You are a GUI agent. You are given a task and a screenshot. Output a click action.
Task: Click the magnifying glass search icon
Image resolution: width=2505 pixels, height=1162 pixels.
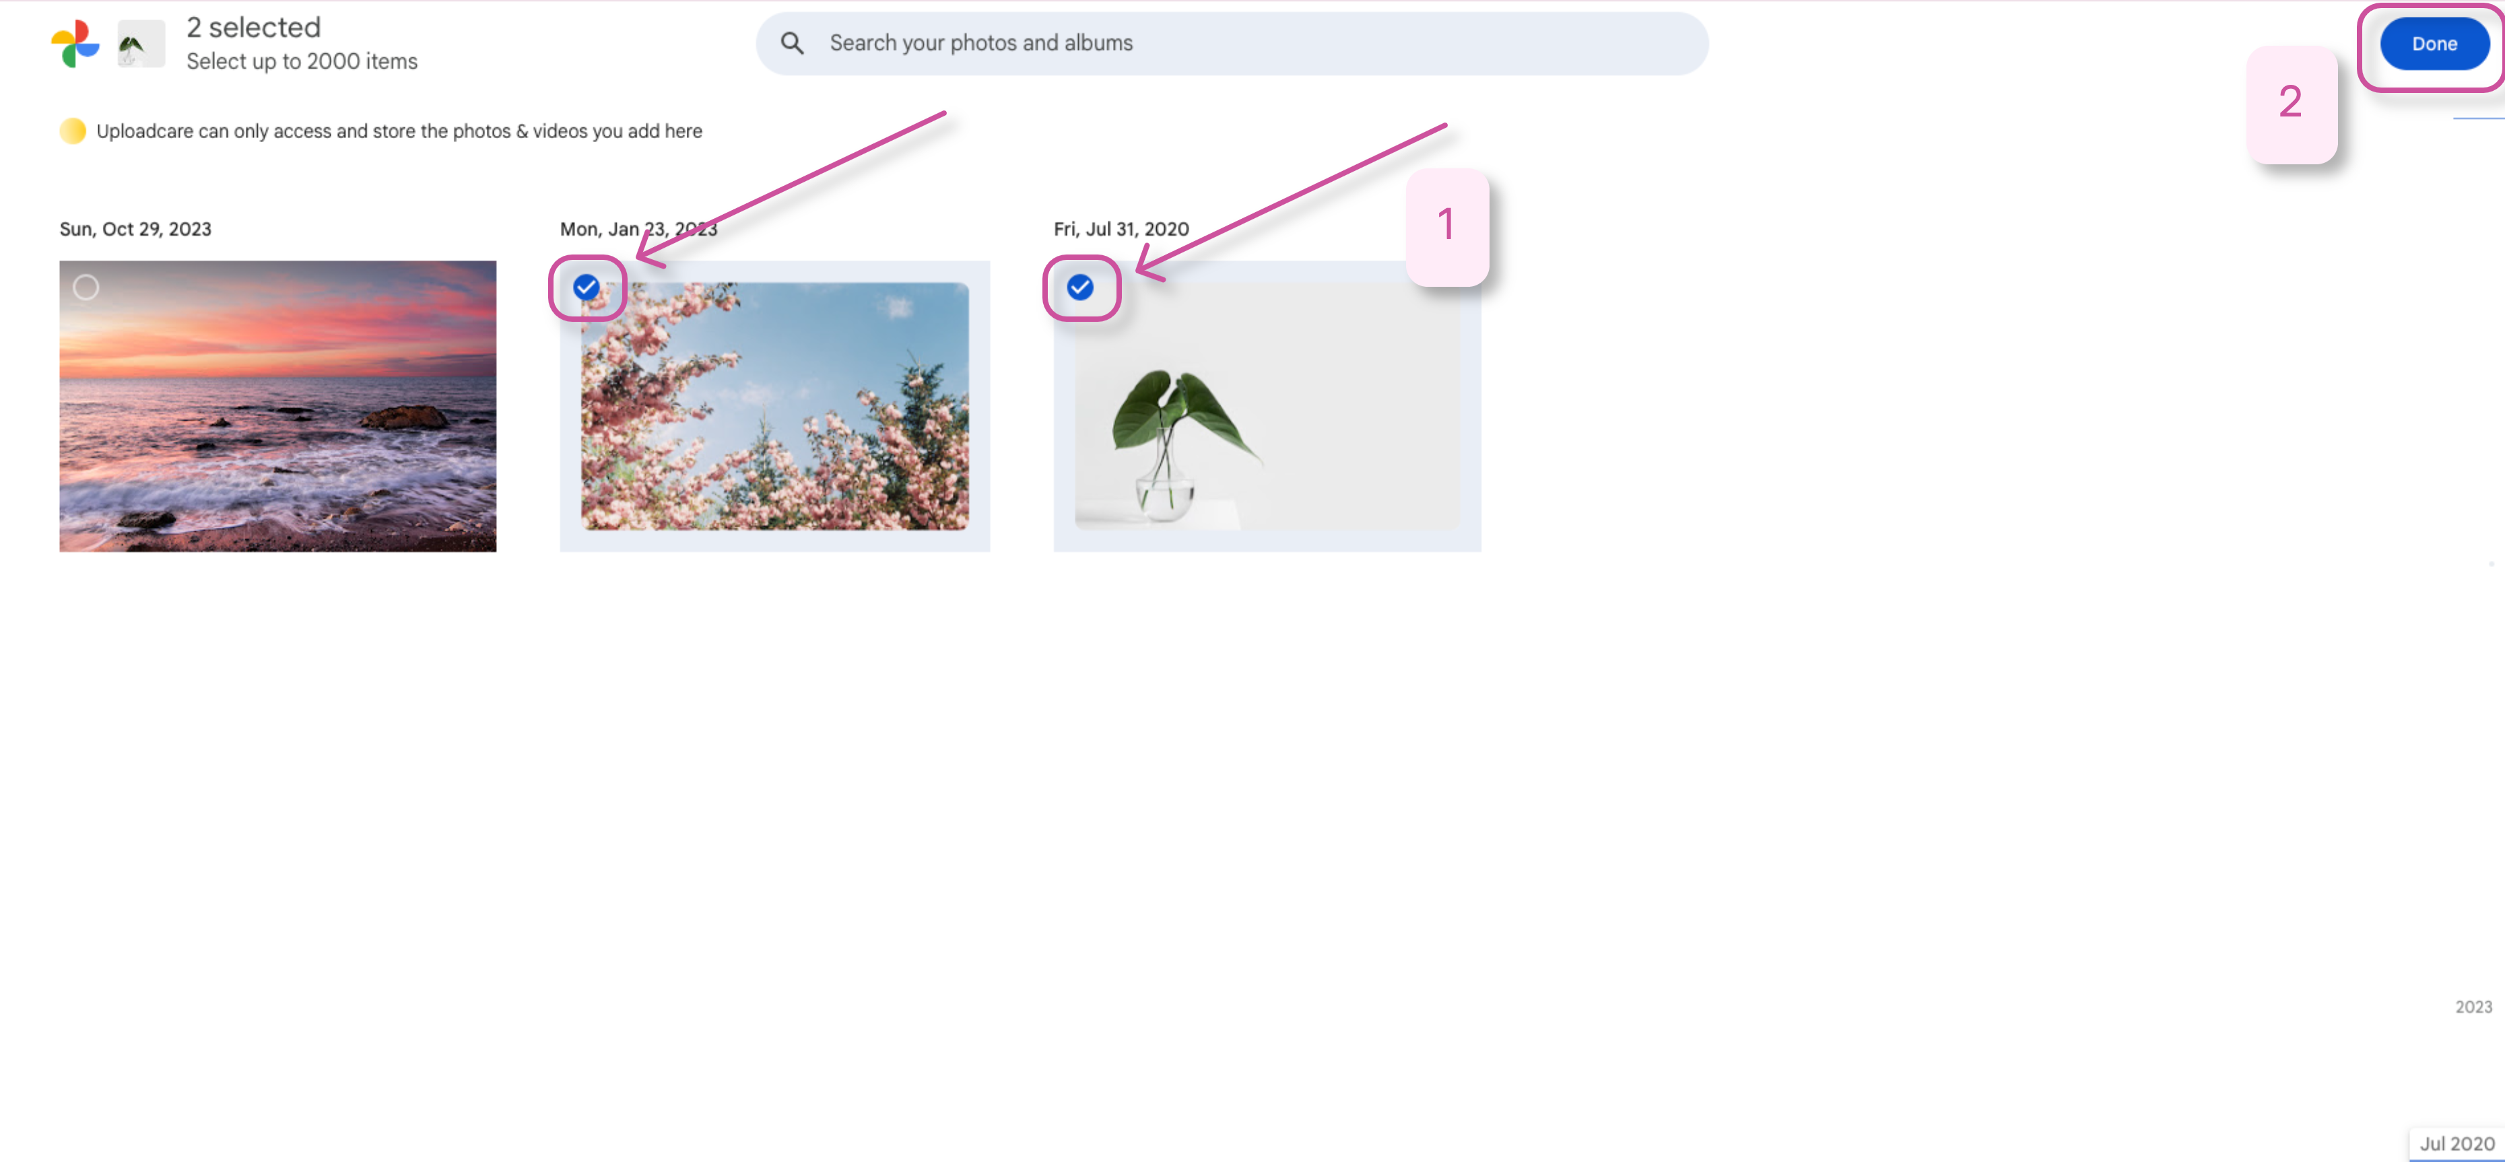(793, 43)
